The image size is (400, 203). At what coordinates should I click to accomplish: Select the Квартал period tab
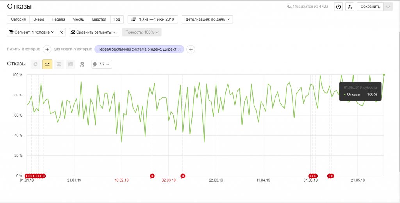point(99,19)
